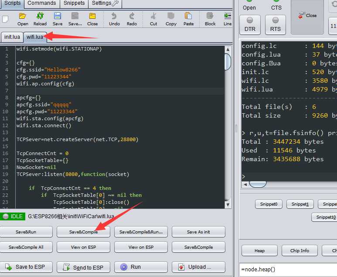
Task: Click View on ESP below Save&Compile
Action: pos(83,247)
